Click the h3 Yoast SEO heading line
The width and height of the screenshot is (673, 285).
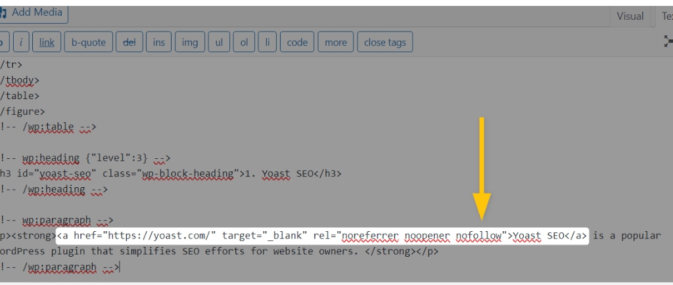171,173
